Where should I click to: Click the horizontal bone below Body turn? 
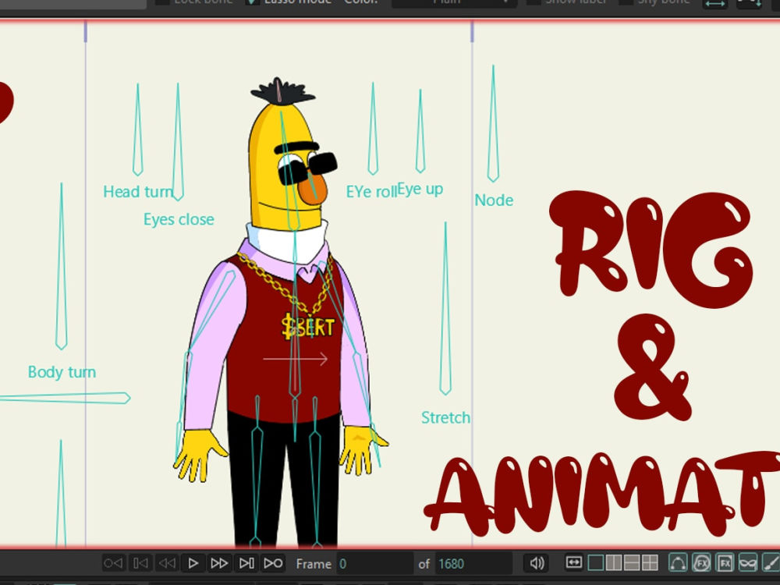coord(66,398)
